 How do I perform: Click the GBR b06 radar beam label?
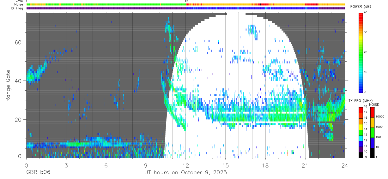tap(38, 172)
